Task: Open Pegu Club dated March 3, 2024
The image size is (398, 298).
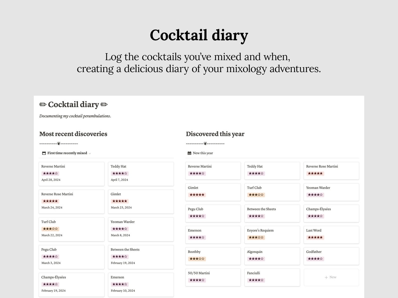Action: pyautogui.click(x=71, y=257)
